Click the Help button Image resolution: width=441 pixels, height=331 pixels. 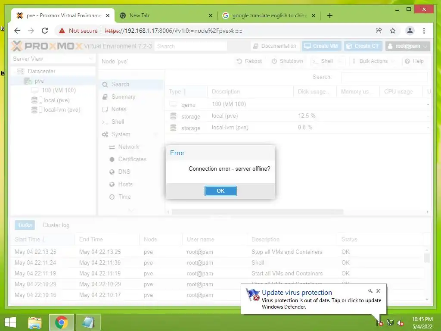coord(415,61)
